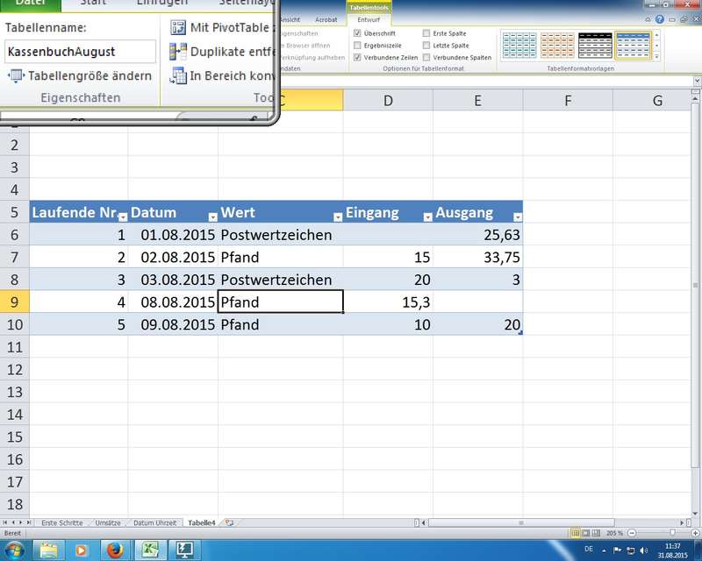The image size is (702, 561).
Task: Open the Eingang column filter dropdown
Action: (x=427, y=217)
